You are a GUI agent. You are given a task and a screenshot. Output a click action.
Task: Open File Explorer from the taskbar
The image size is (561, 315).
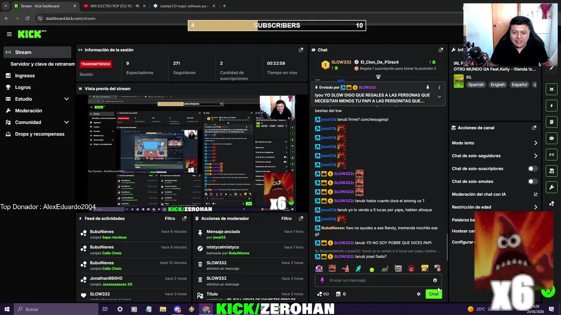point(163,309)
